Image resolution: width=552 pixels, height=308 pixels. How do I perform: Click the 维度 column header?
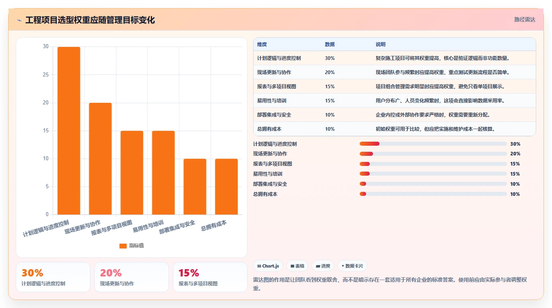(x=262, y=45)
